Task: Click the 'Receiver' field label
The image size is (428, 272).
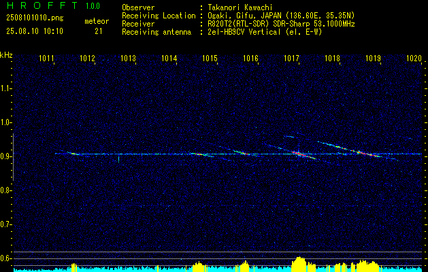Action: [138, 24]
